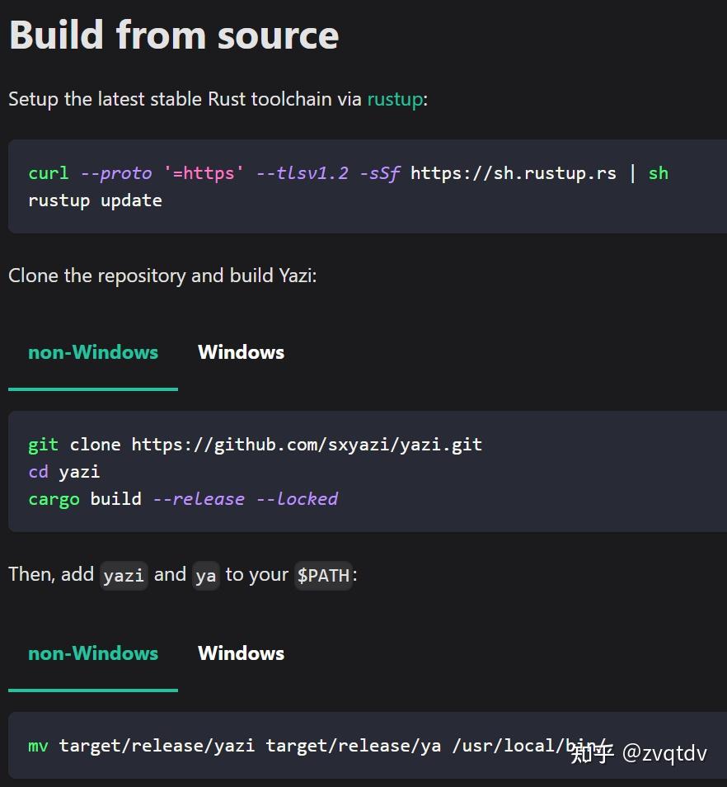The image size is (727, 787).
Task: Click the ya inline code chip
Action: pyautogui.click(x=206, y=576)
